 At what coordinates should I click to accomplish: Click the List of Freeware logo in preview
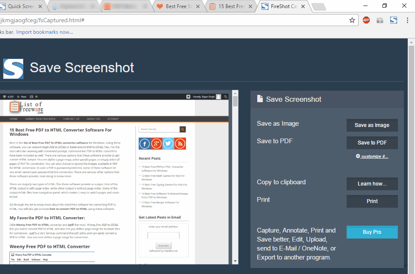(26, 107)
